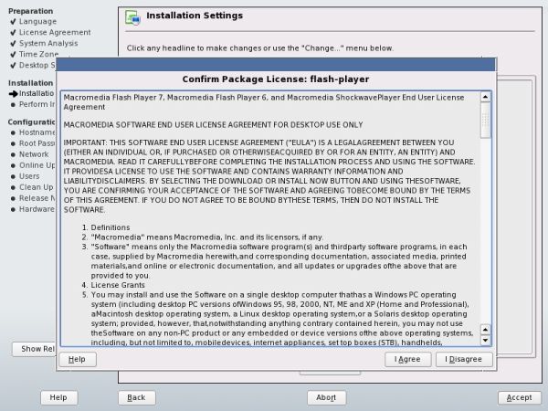The image size is (548, 411).
Task: Click the Preparation section heading
Action: (x=31, y=11)
